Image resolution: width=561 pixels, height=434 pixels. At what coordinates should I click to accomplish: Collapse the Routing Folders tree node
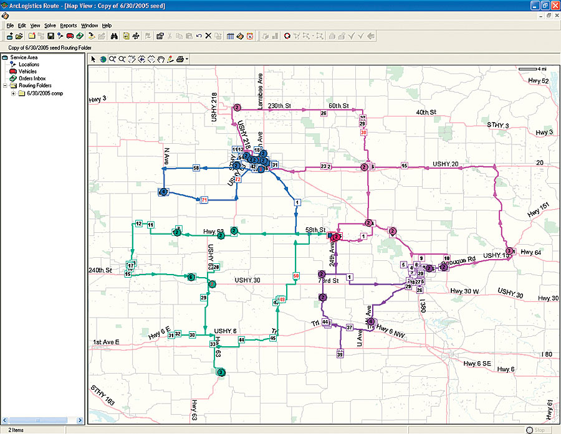5,85
